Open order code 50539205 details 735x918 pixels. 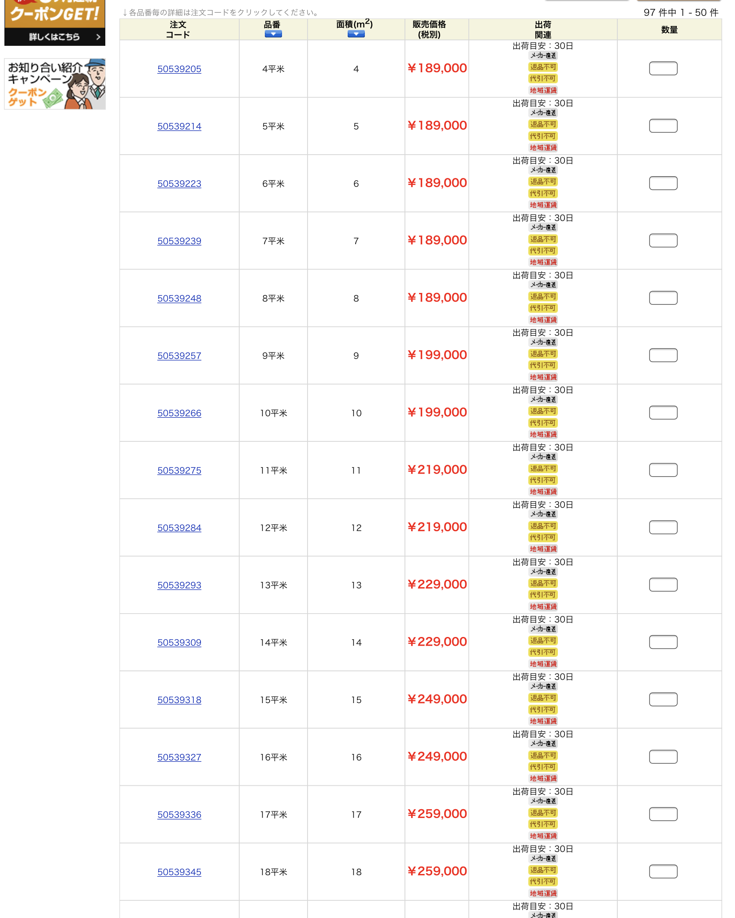click(x=179, y=69)
